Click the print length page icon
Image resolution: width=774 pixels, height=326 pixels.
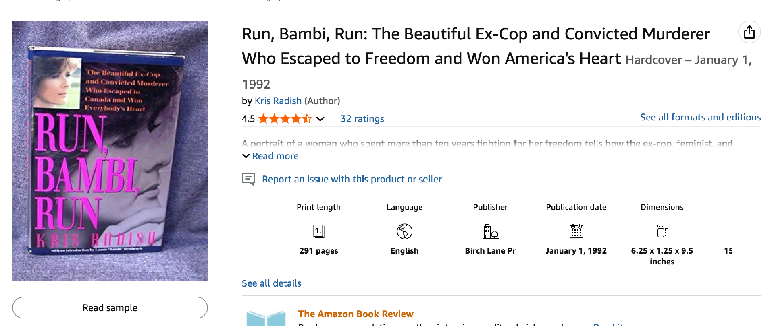click(x=318, y=231)
